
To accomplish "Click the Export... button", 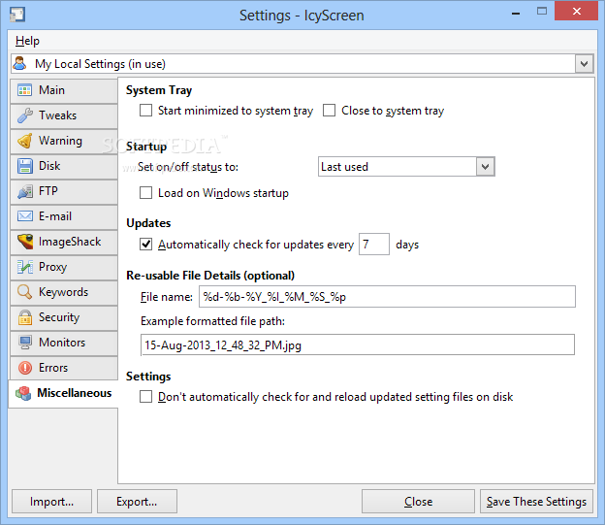I will pyautogui.click(x=137, y=502).
